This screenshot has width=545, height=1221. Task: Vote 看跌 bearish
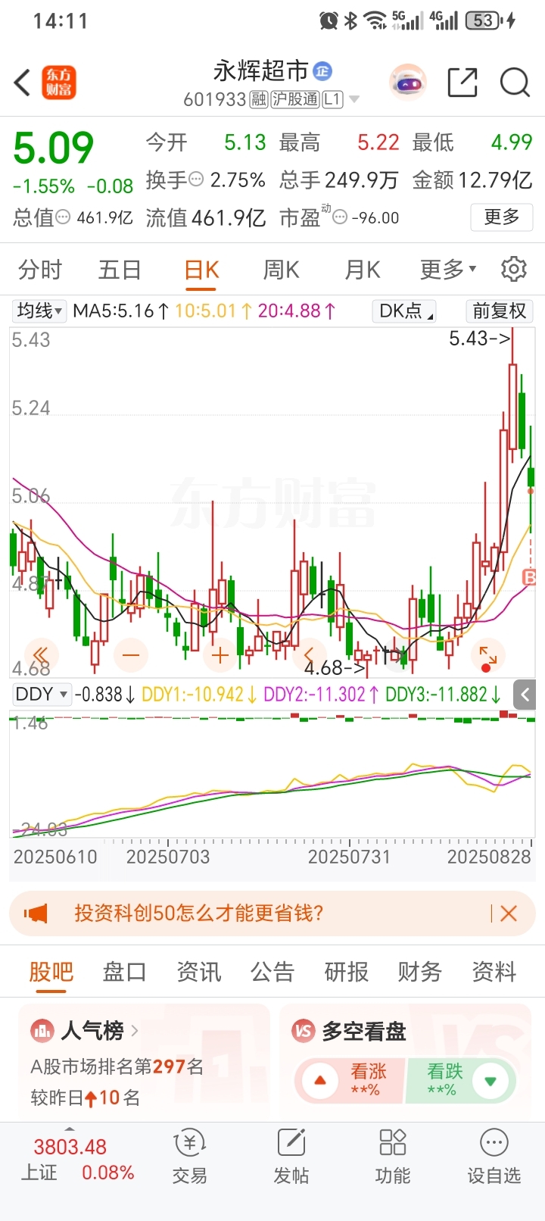[462, 1080]
